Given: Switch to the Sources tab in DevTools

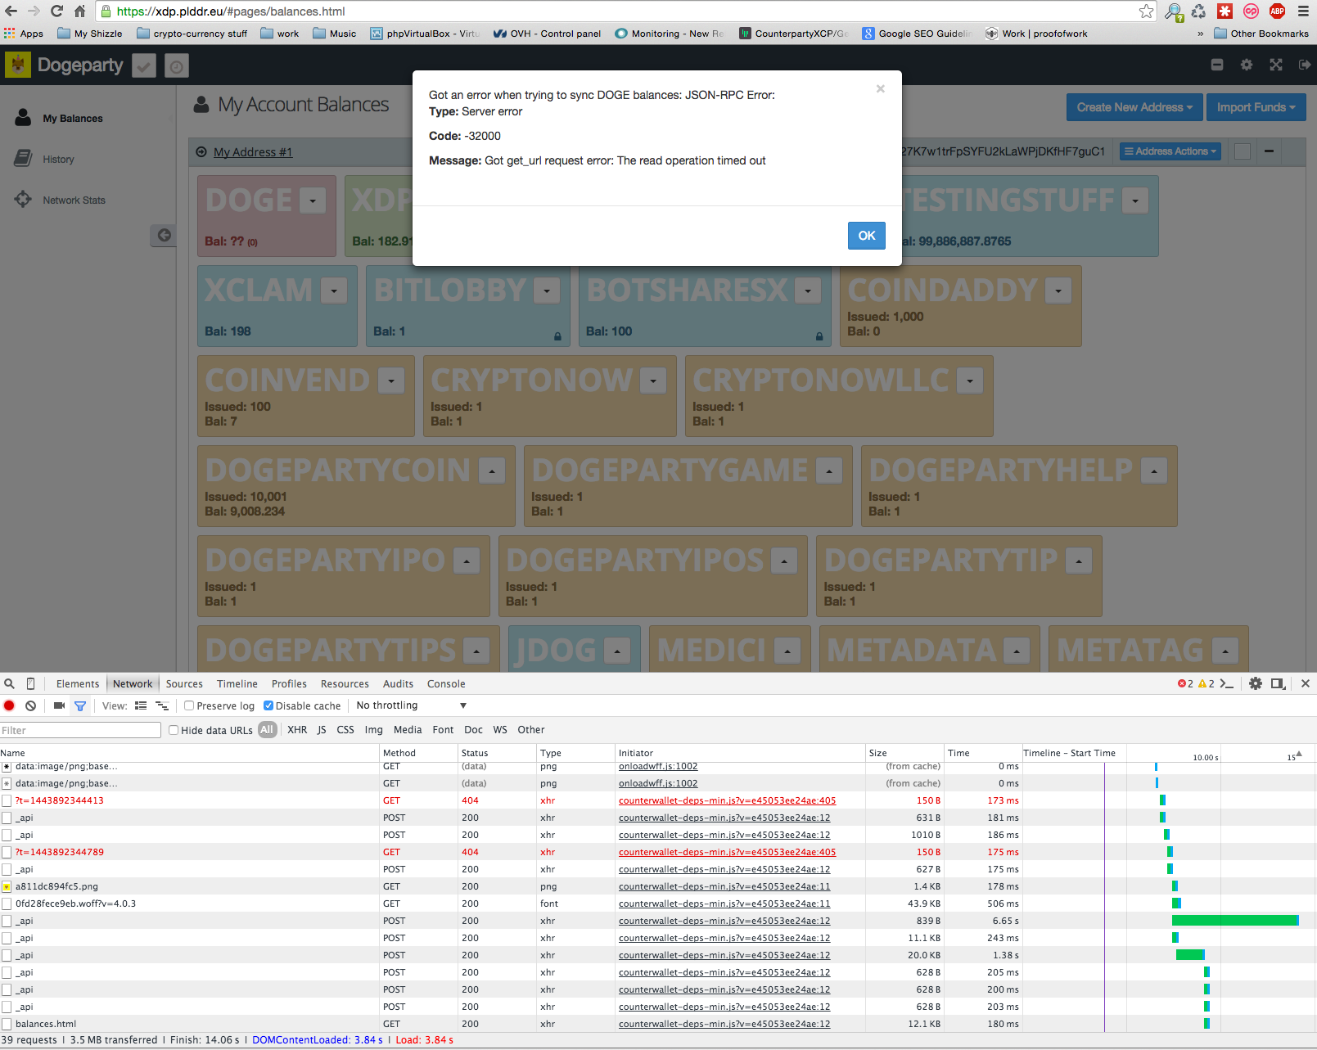Looking at the screenshot, I should 184,684.
